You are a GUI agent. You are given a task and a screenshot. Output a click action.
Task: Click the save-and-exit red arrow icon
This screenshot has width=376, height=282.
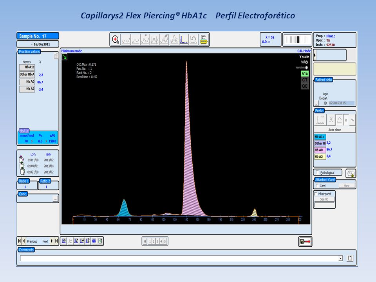click(x=305, y=242)
